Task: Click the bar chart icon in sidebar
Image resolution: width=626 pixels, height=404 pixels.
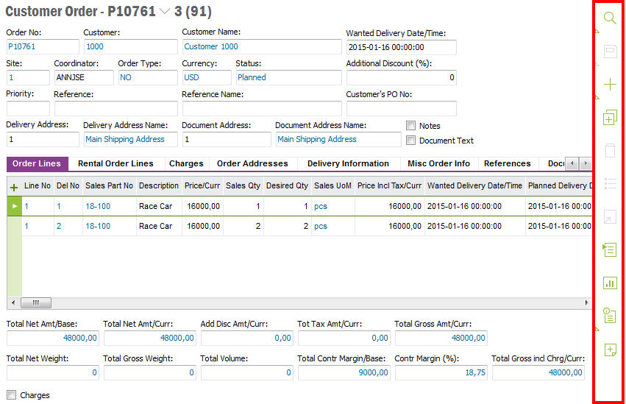Action: tap(609, 283)
